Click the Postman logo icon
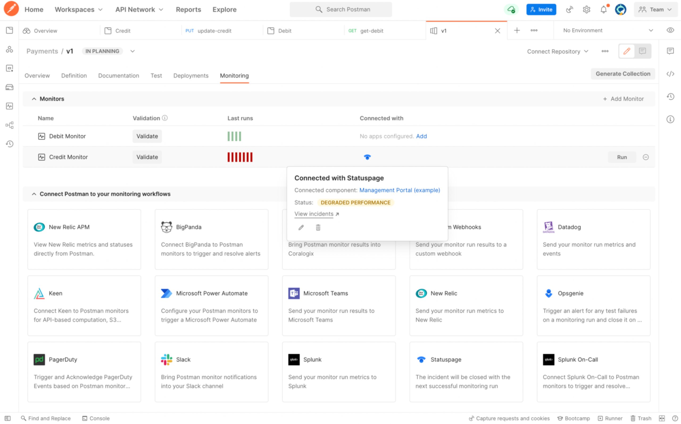 click(x=11, y=9)
